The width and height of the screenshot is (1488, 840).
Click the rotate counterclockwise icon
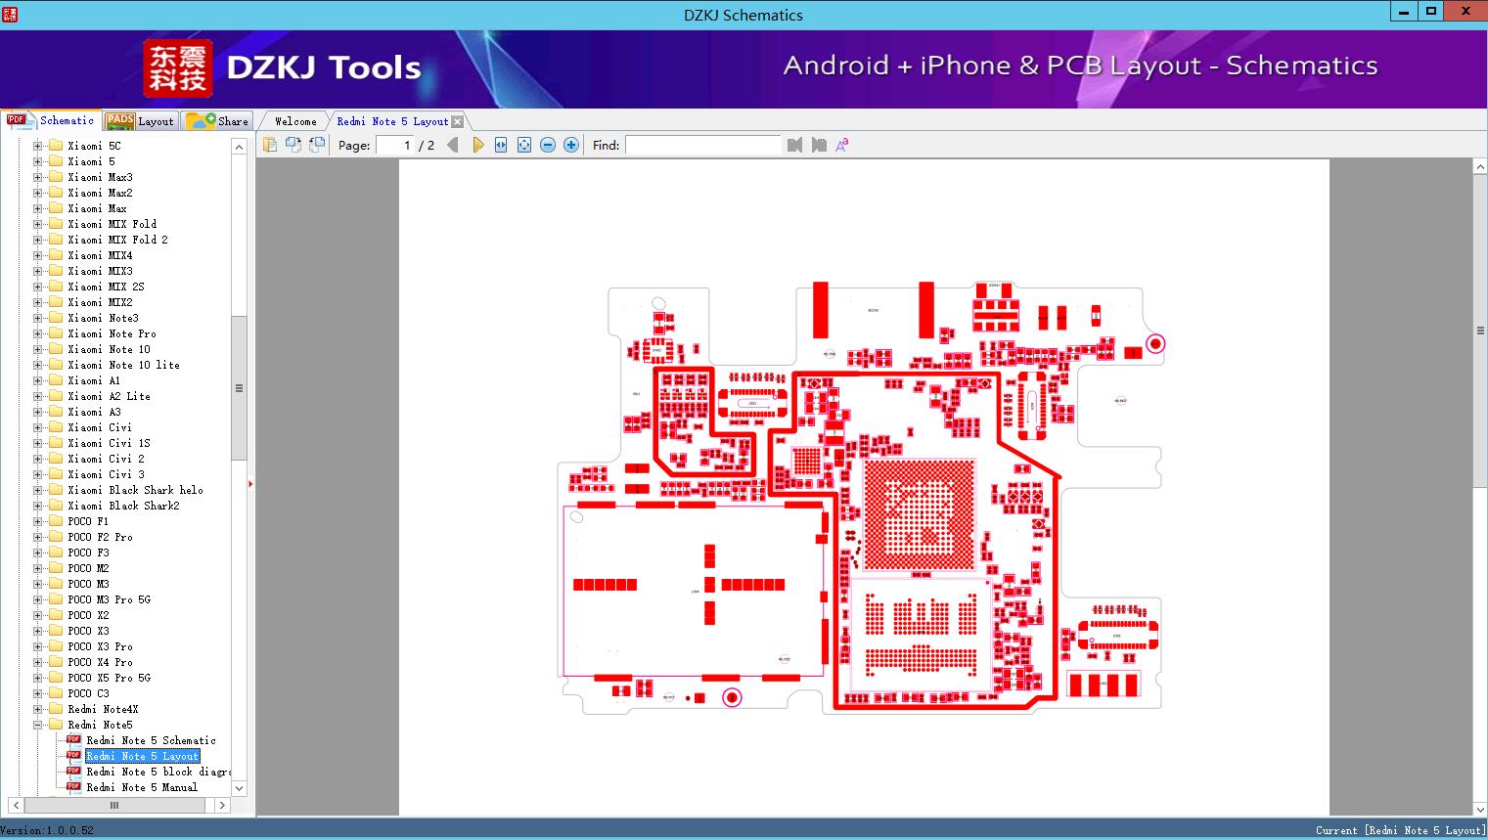click(293, 145)
